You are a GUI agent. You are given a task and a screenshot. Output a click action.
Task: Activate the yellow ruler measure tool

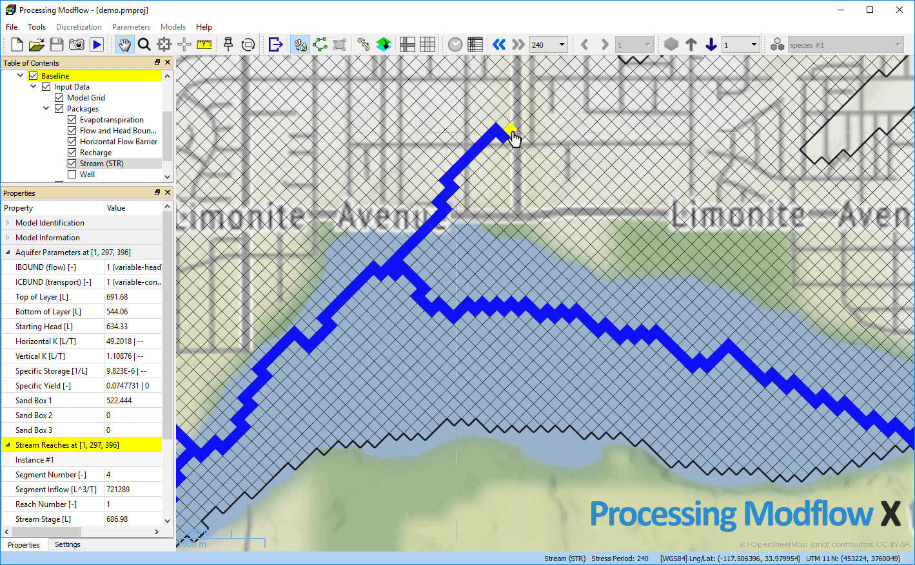(x=204, y=44)
